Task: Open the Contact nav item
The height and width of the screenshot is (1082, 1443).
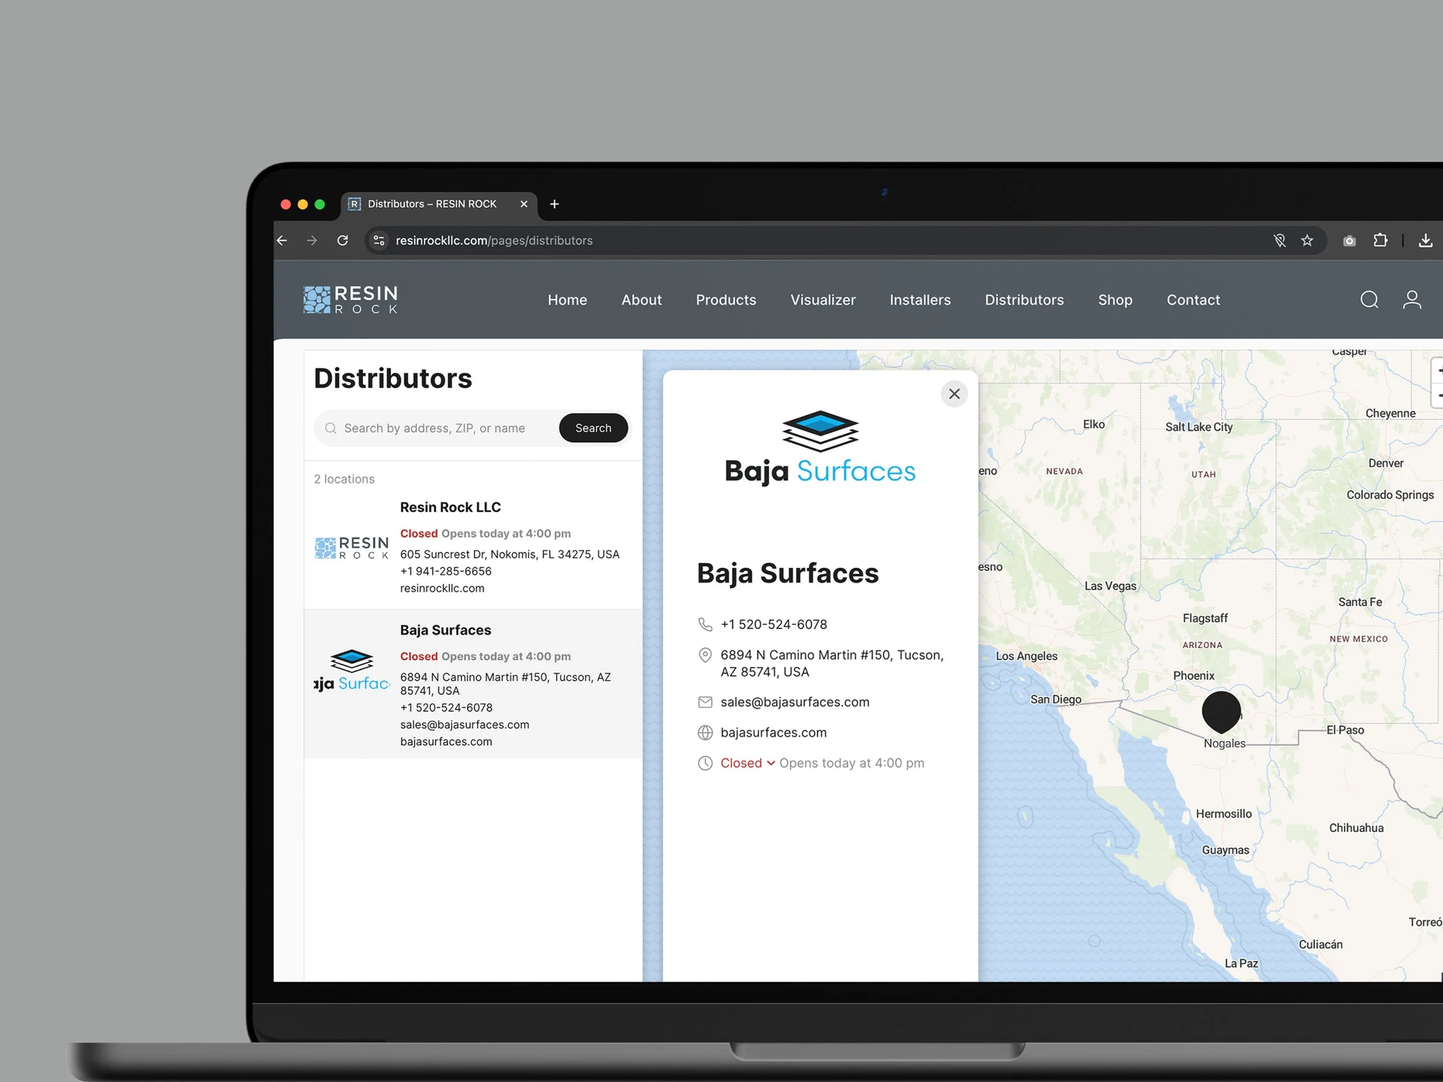Action: tap(1193, 300)
